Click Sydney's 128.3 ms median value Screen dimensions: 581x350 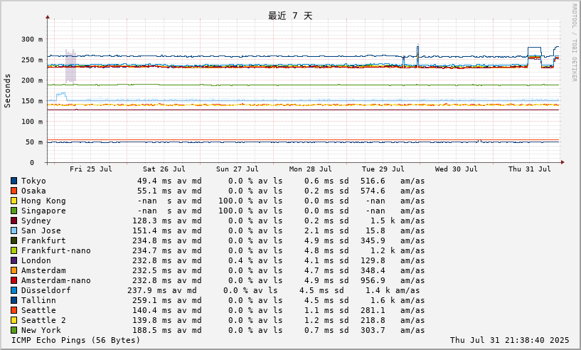[152, 221]
